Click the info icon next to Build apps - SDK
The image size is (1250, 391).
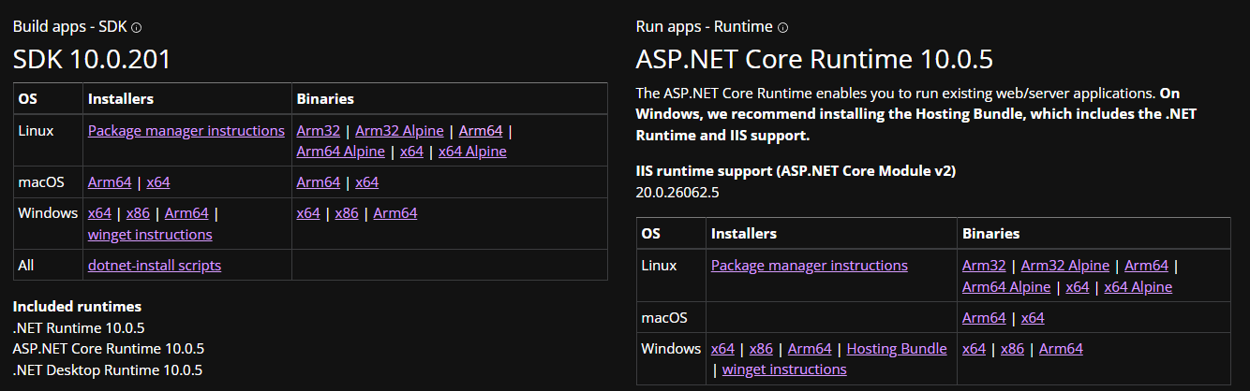pyautogui.click(x=137, y=28)
